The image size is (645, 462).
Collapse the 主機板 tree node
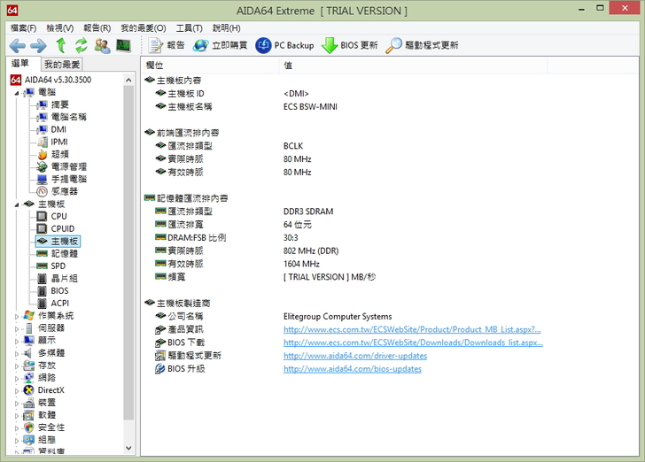click(17, 204)
